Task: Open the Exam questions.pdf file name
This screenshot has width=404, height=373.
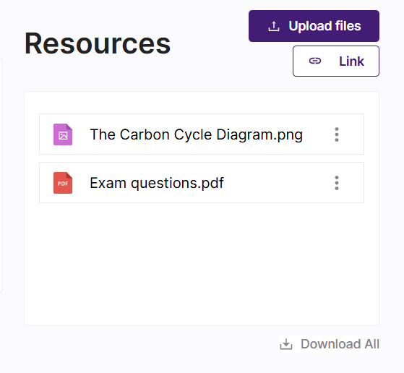Action: pyautogui.click(x=157, y=183)
